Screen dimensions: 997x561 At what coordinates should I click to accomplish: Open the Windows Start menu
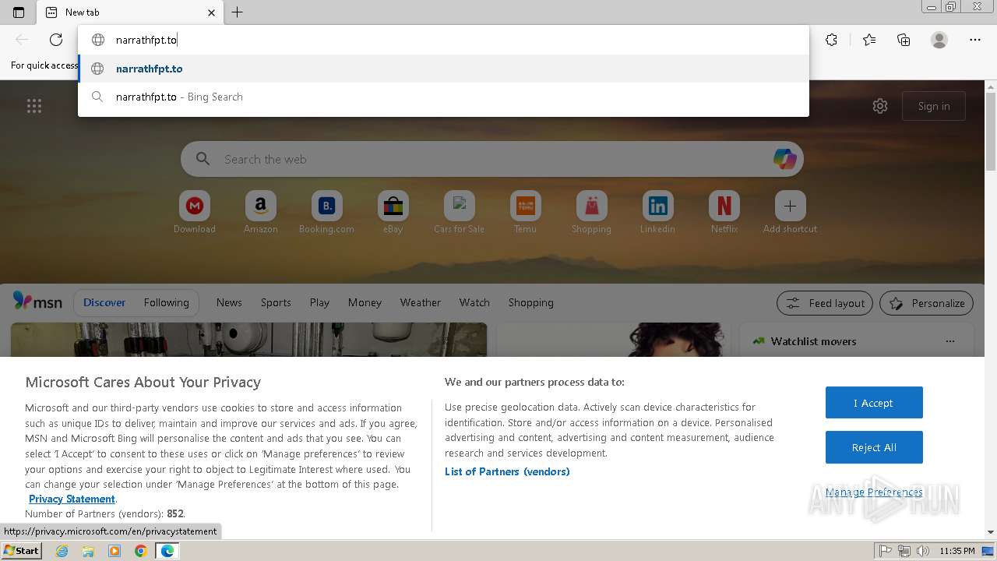point(21,550)
